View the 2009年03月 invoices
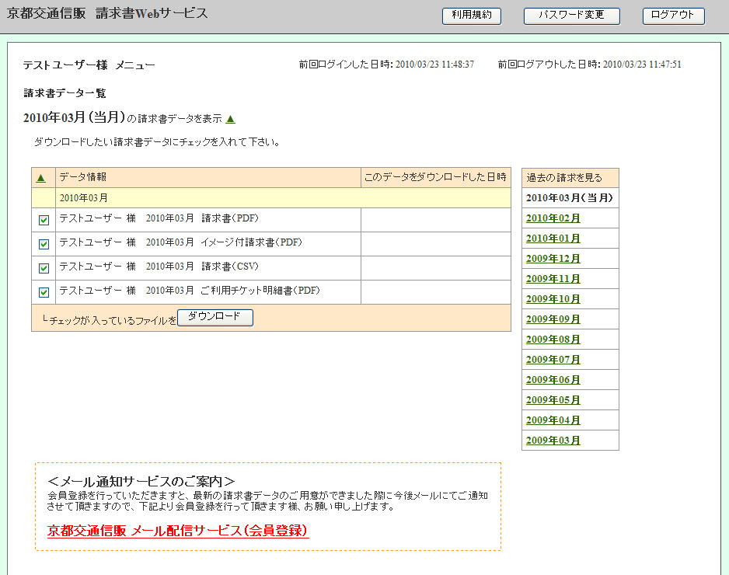 (x=553, y=441)
